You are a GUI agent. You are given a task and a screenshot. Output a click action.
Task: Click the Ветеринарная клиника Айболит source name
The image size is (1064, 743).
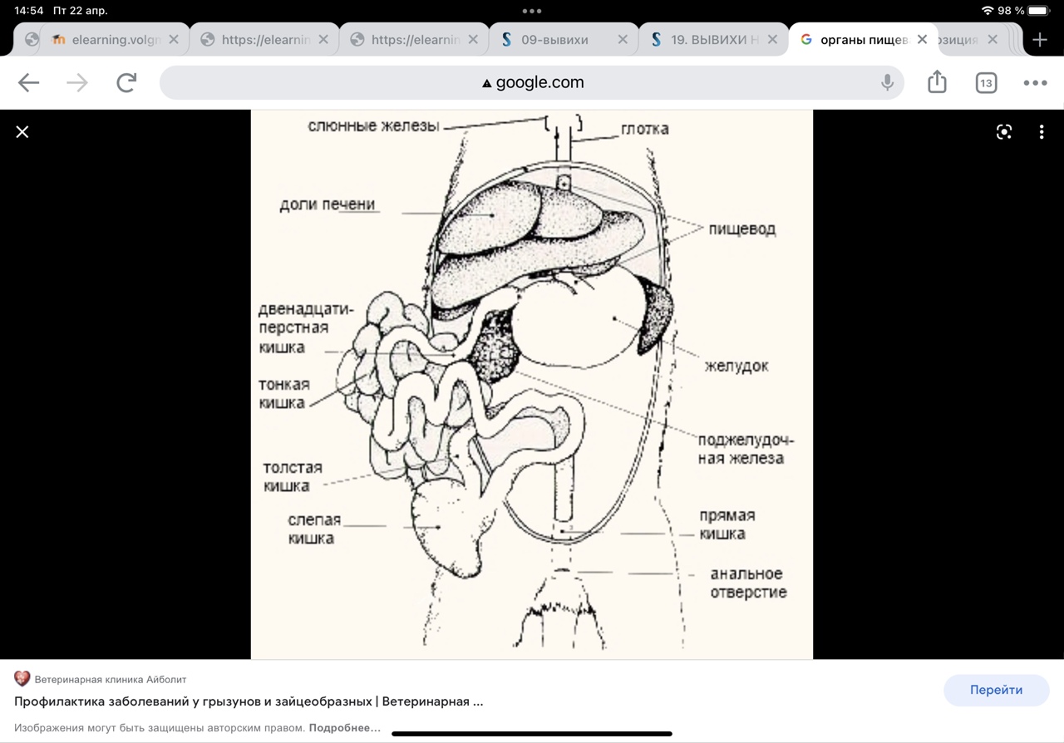coord(111,679)
